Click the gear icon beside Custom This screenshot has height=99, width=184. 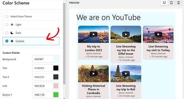pos(12,41)
